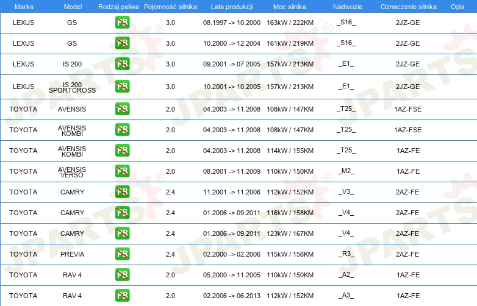The image size is (477, 306).
Task: Click the Pojemność silnika column header
Action: click(x=170, y=7)
